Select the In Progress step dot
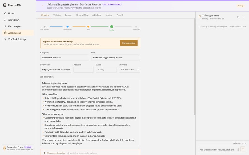249x155 pixels. point(67,26)
